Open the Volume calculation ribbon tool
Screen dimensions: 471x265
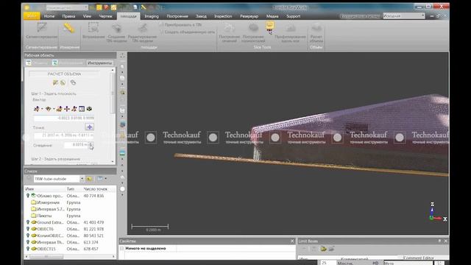(x=316, y=32)
